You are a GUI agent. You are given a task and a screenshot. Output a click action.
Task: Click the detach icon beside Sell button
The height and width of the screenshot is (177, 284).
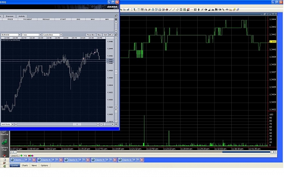(x=116, y=35)
